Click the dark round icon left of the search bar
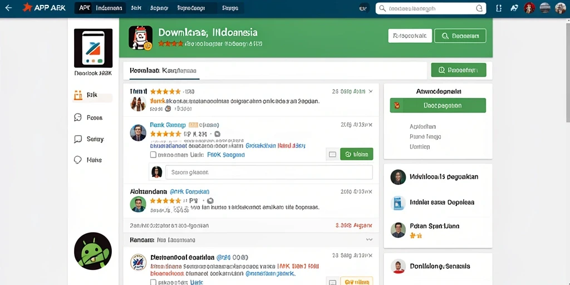 pyautogui.click(x=363, y=8)
